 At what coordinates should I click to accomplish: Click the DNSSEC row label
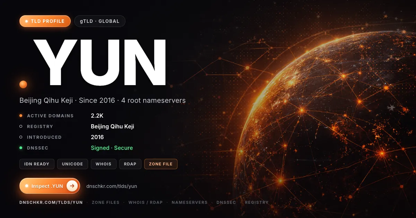tap(38, 148)
